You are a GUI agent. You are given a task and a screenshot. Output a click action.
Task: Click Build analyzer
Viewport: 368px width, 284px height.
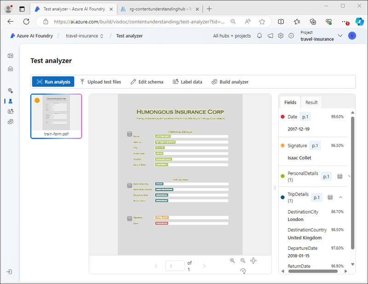[x=230, y=82]
